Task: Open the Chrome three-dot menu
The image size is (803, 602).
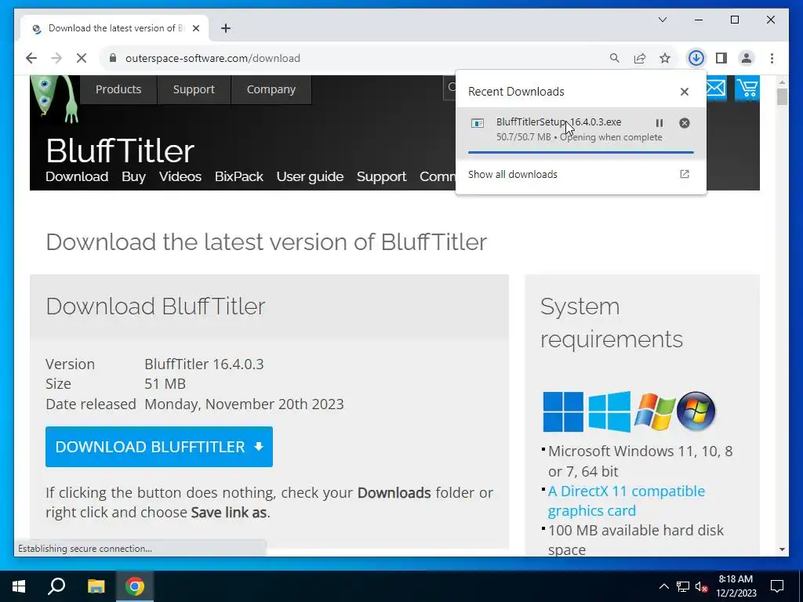Action: [772, 58]
